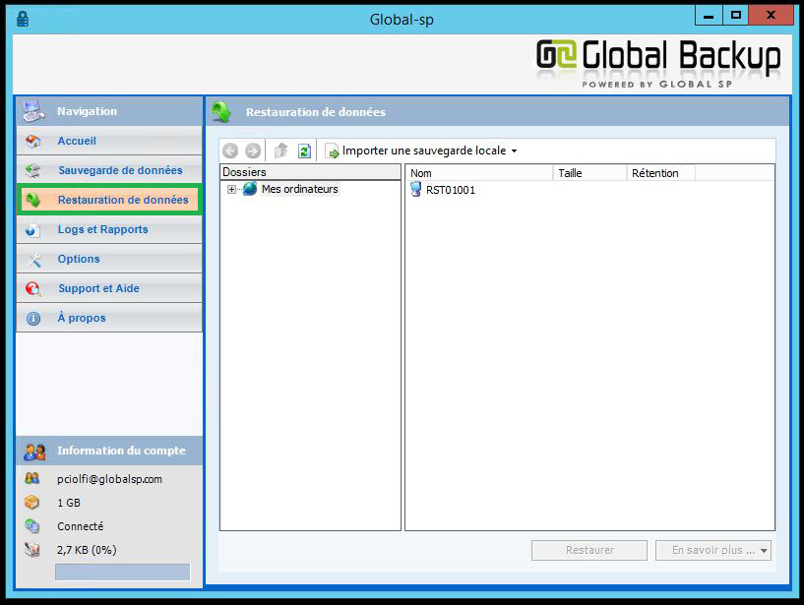Click the RST01001 computer icon
This screenshot has width=804, height=605.
pyautogui.click(x=416, y=190)
